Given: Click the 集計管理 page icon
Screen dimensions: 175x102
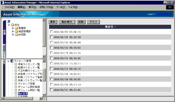Looking at the screenshot, I should (16, 93).
